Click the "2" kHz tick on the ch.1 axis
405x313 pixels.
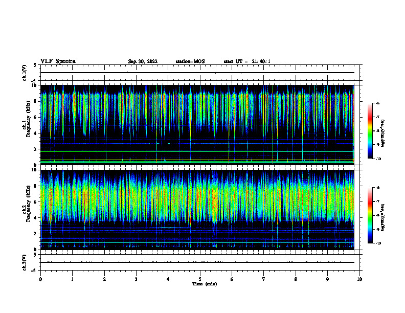tap(36, 149)
